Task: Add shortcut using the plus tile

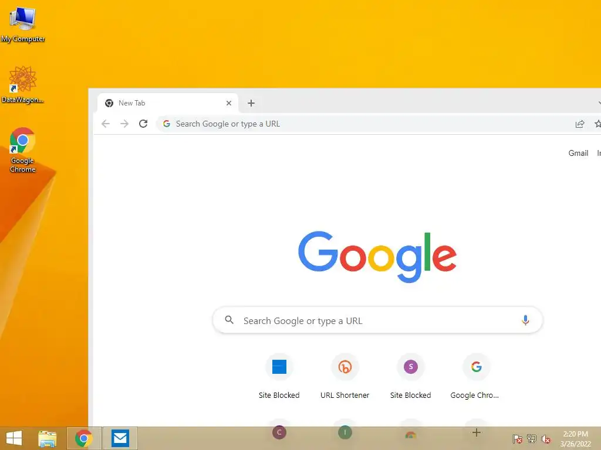Action: [477, 432]
